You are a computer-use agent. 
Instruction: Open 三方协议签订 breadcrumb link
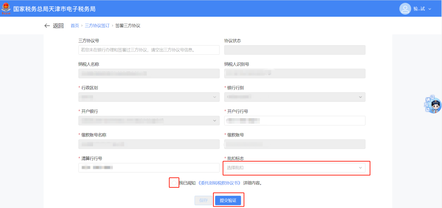click(97, 26)
